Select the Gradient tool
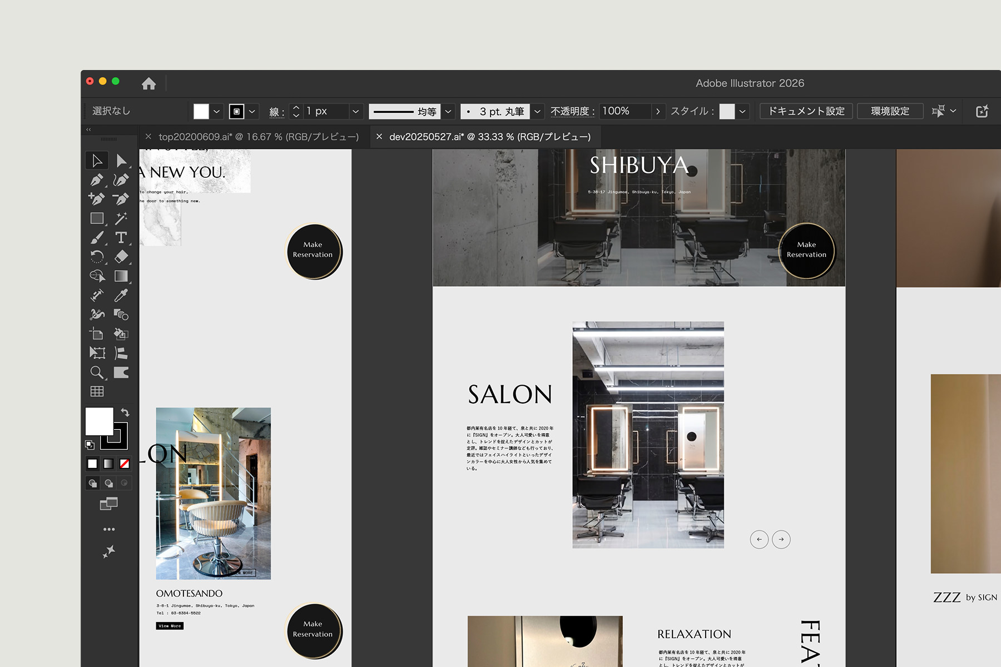The image size is (1001, 667). (x=121, y=276)
